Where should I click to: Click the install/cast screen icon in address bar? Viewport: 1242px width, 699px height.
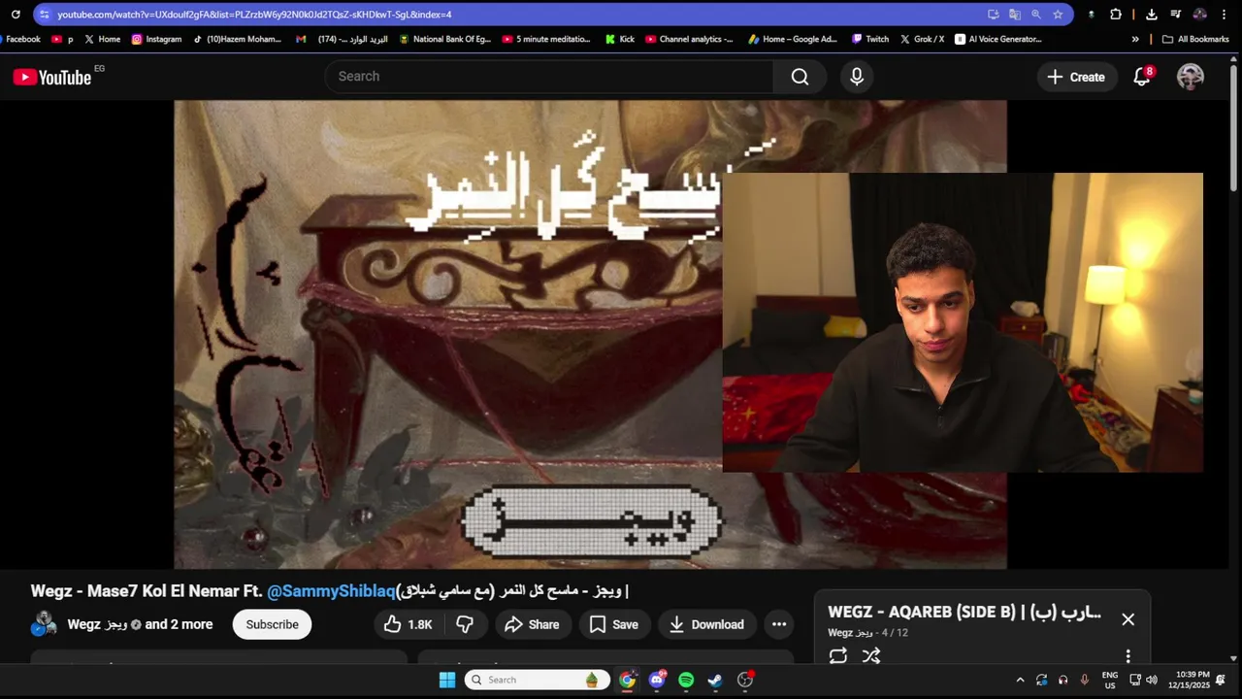(x=994, y=15)
